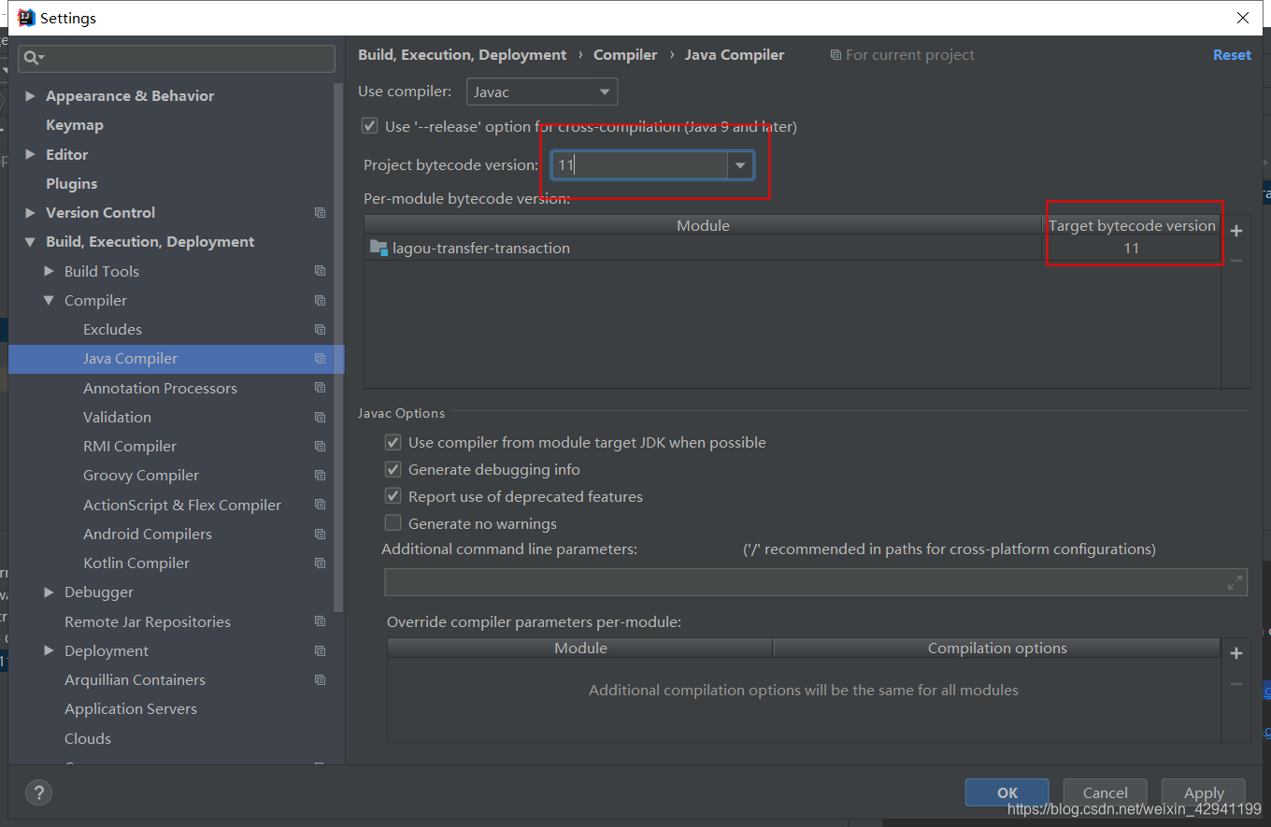1271x827 pixels.
Task: Click the Module column header in bytecode table
Action: coord(703,225)
